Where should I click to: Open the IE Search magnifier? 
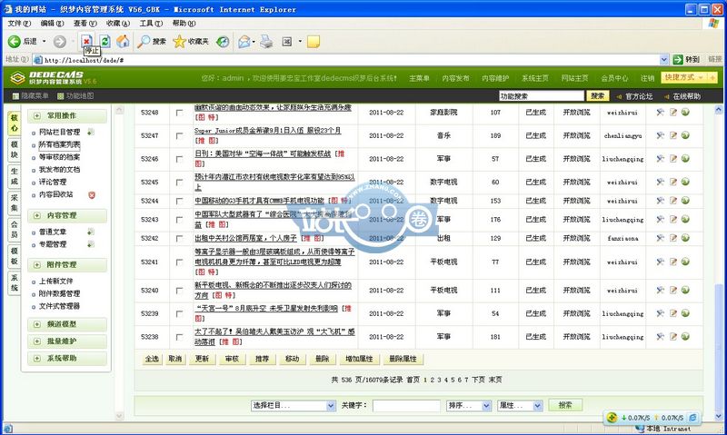(144, 42)
